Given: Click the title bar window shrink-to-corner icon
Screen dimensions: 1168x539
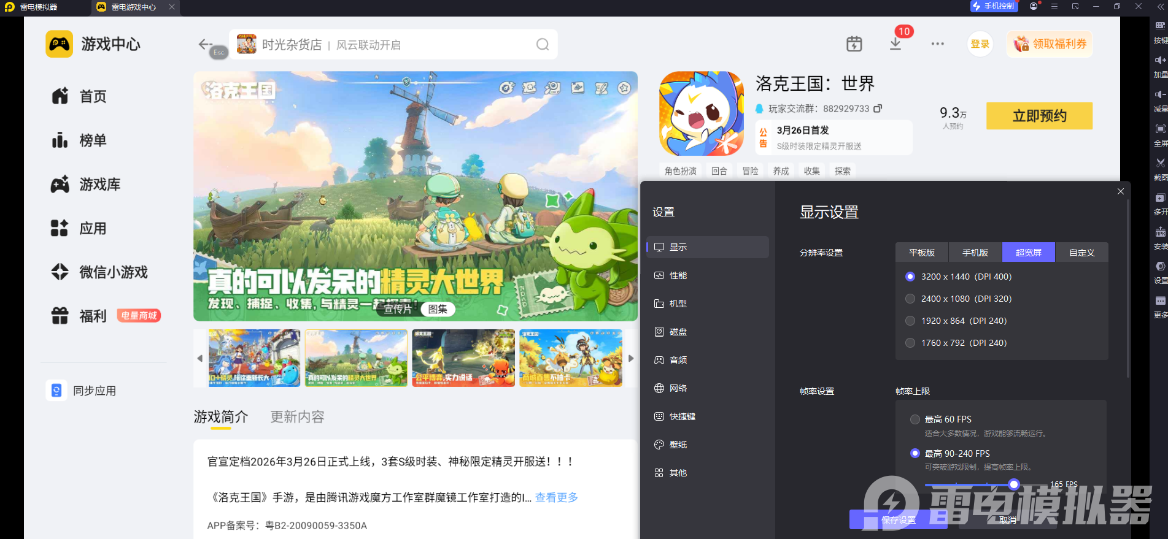Looking at the screenshot, I should (1075, 6).
